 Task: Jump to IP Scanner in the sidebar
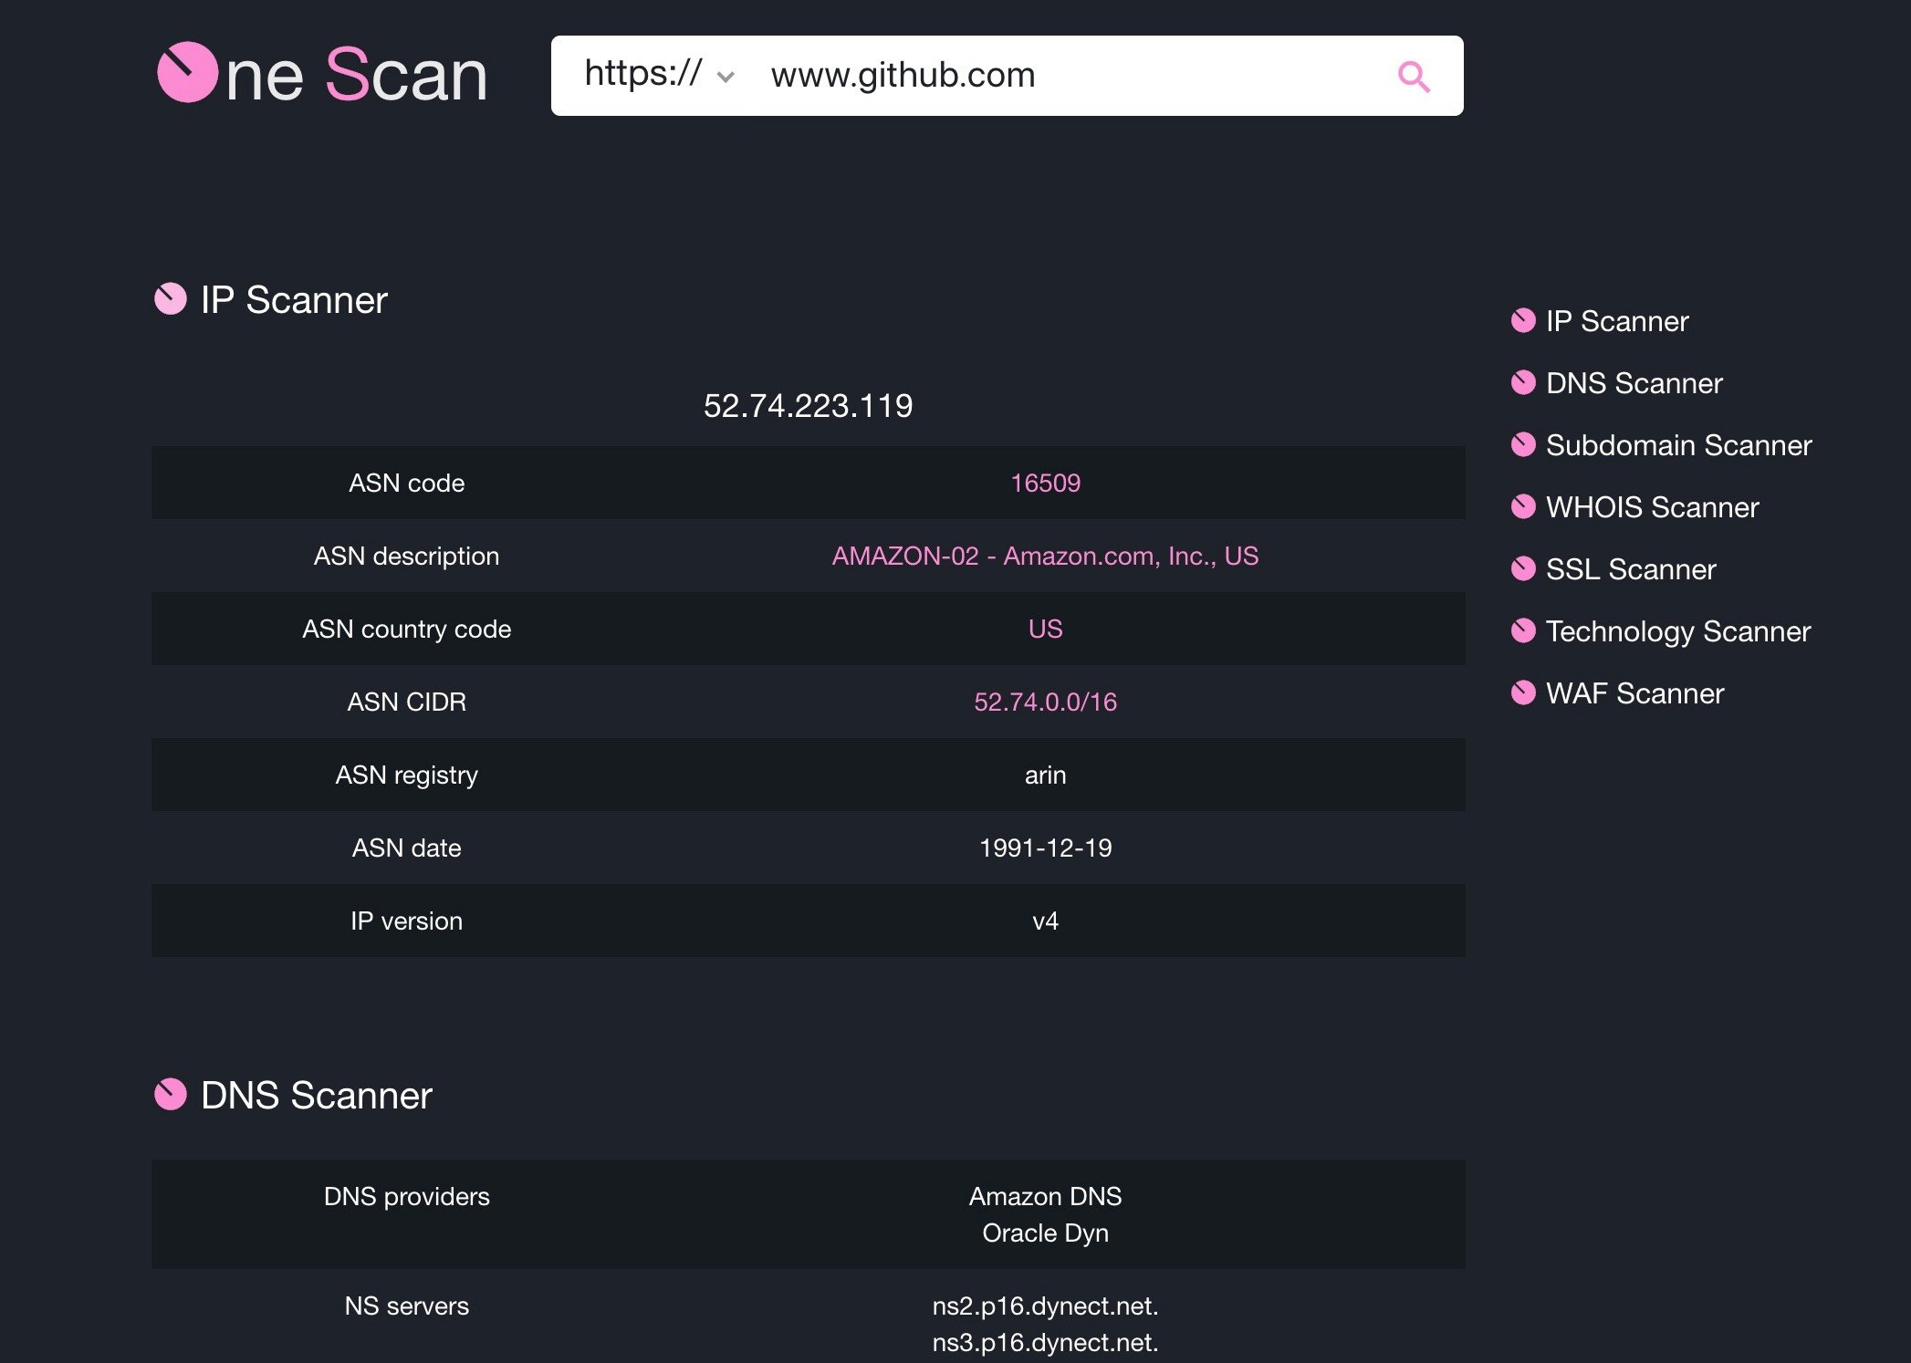click(1616, 321)
